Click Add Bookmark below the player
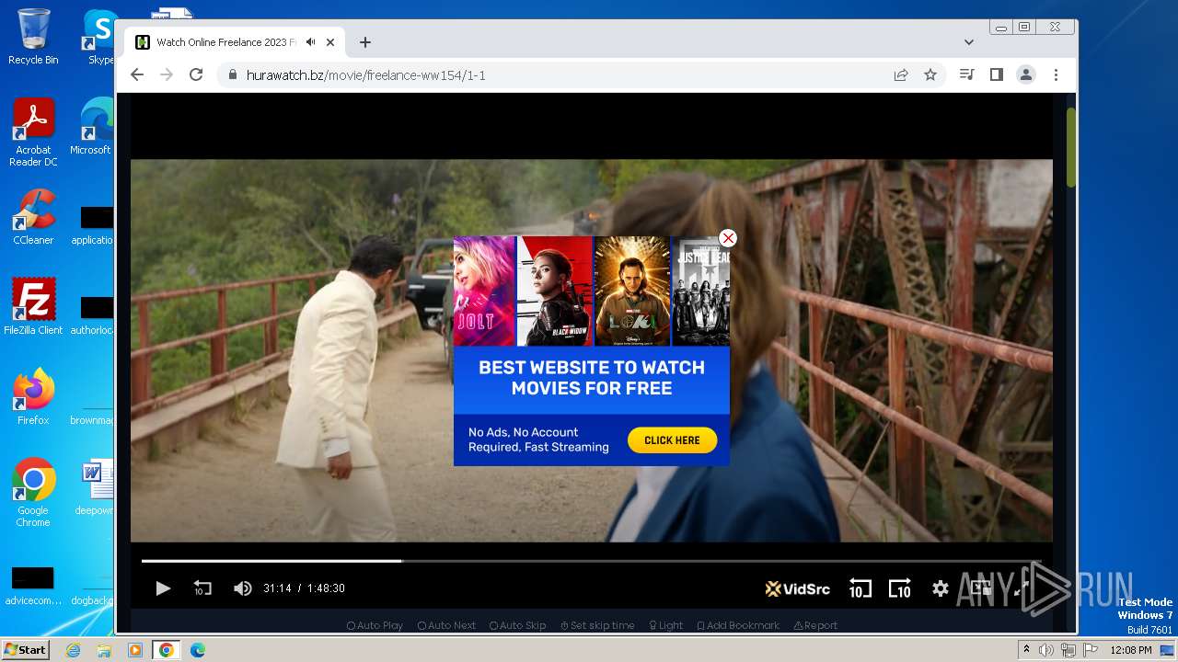 [738, 625]
